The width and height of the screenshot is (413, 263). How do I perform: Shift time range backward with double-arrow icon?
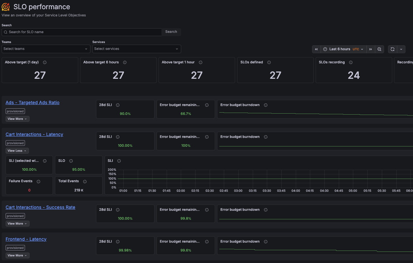coord(316,49)
